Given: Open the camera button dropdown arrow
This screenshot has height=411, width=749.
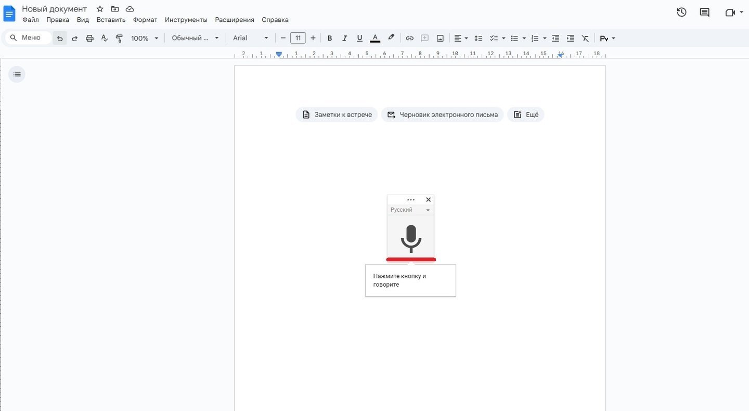Looking at the screenshot, I should (741, 12).
